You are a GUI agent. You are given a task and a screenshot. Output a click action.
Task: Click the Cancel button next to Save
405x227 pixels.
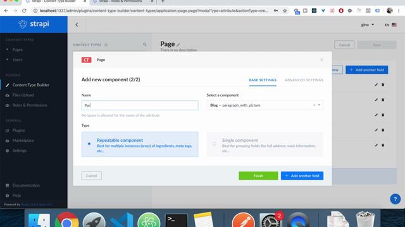344,45
